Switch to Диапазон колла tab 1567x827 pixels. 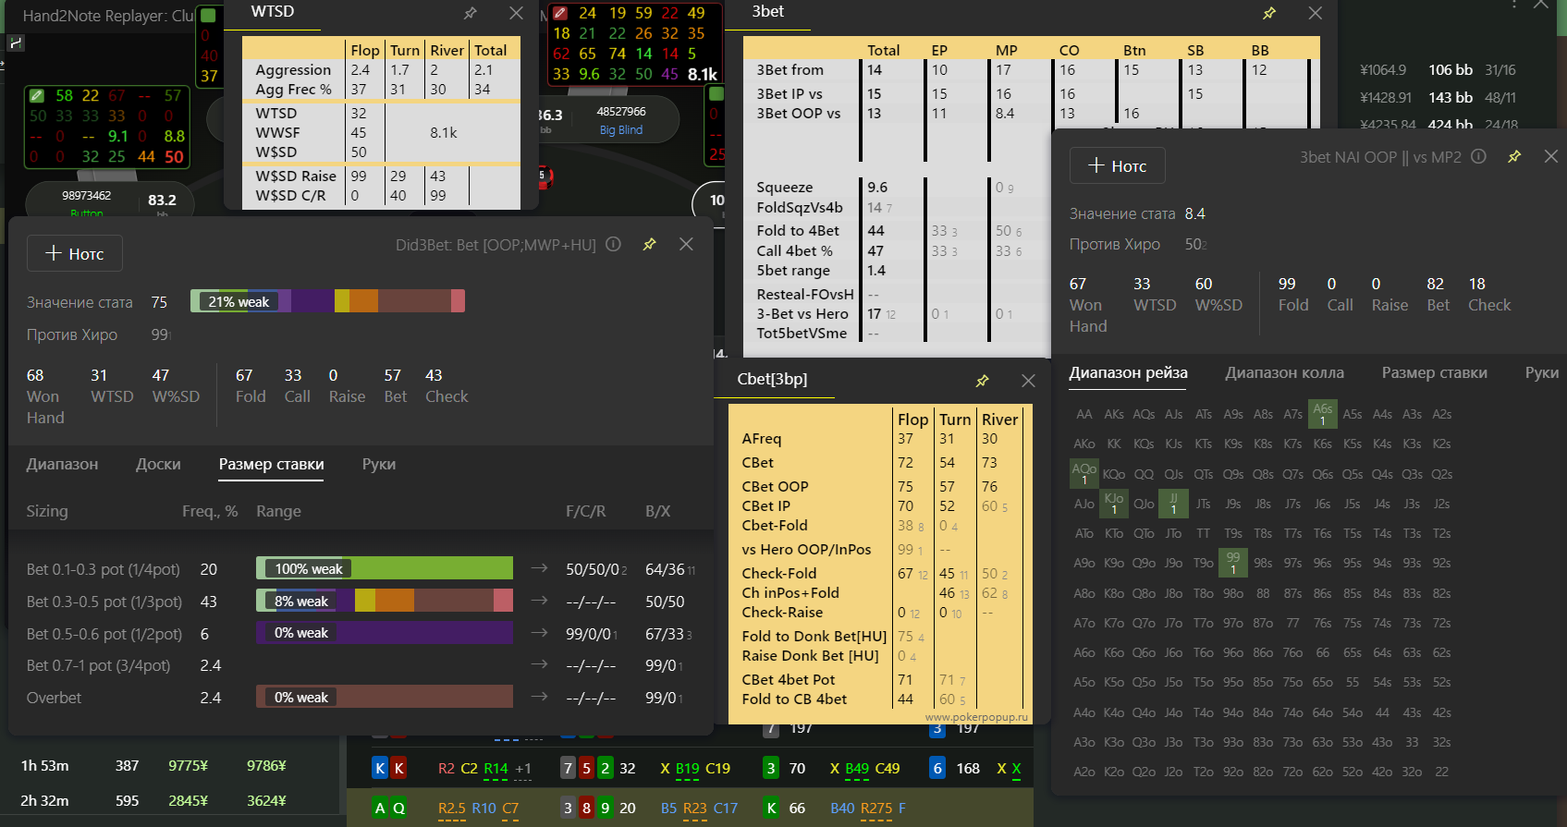click(x=1284, y=372)
